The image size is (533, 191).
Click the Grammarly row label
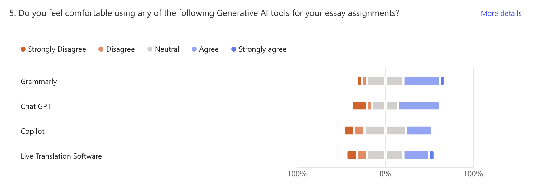click(x=39, y=82)
